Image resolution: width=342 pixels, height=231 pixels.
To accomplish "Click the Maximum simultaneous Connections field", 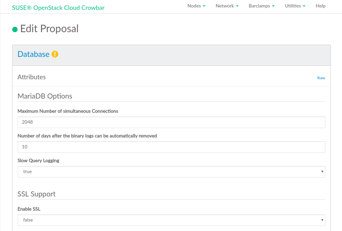I will click(171, 122).
